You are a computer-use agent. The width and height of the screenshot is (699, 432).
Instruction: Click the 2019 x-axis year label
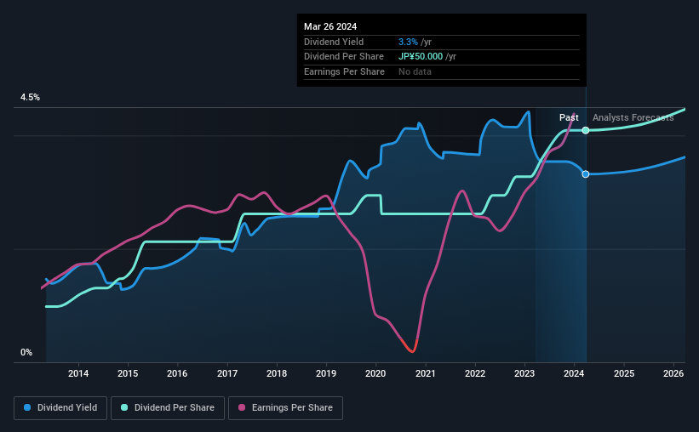coord(326,373)
